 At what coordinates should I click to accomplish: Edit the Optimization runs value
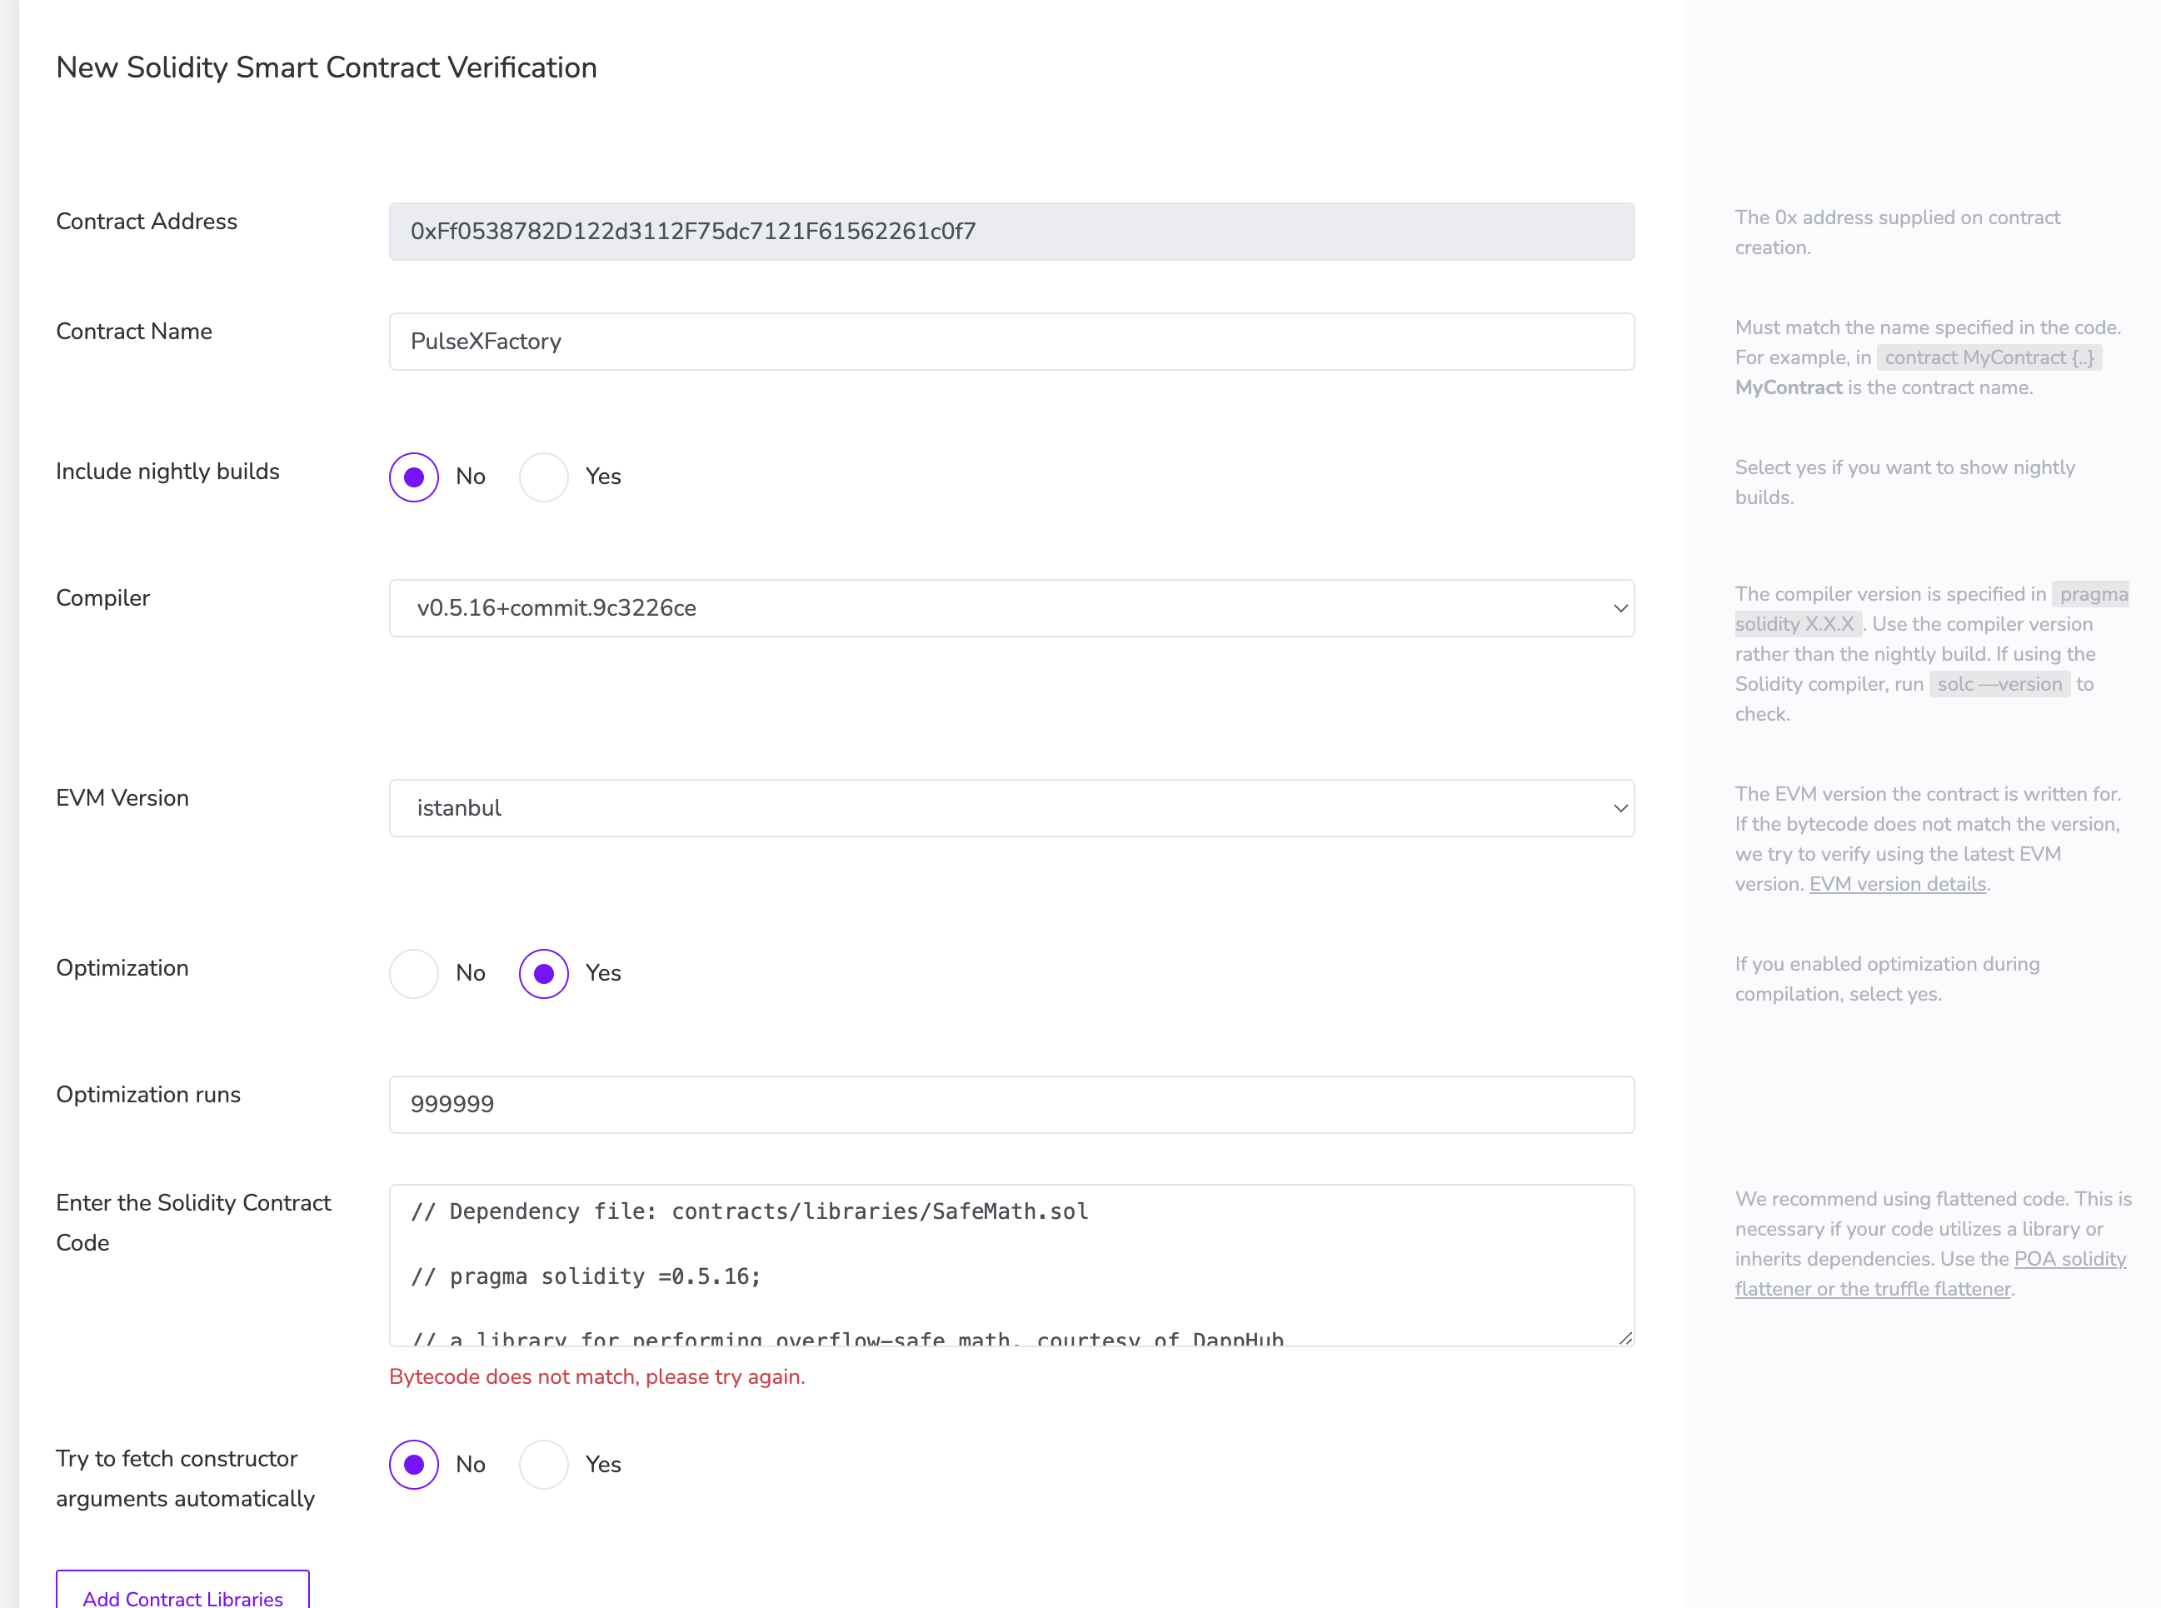1012,1105
